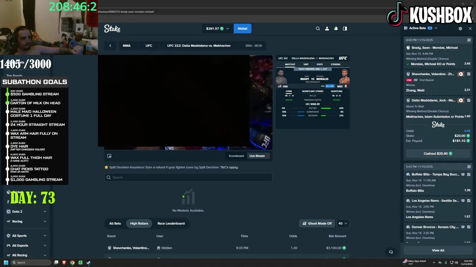Image resolution: width=476 pixels, height=267 pixels.
Task: Click View All bets button
Action: pos(438,250)
